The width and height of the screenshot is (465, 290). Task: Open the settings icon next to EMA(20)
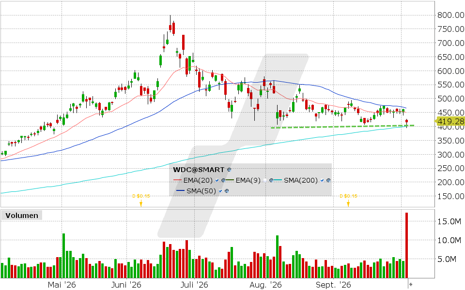[223, 180]
